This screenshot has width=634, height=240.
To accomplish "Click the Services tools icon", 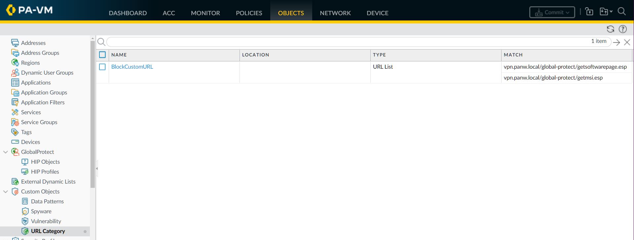I will pyautogui.click(x=15, y=112).
